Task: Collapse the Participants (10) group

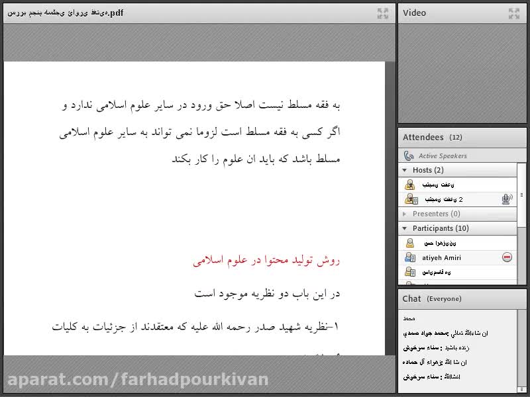Action: click(405, 228)
